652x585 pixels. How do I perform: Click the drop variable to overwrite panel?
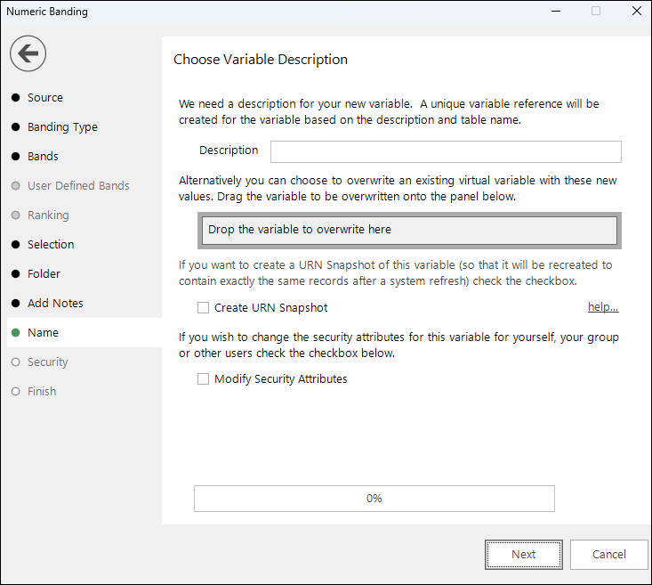409,231
